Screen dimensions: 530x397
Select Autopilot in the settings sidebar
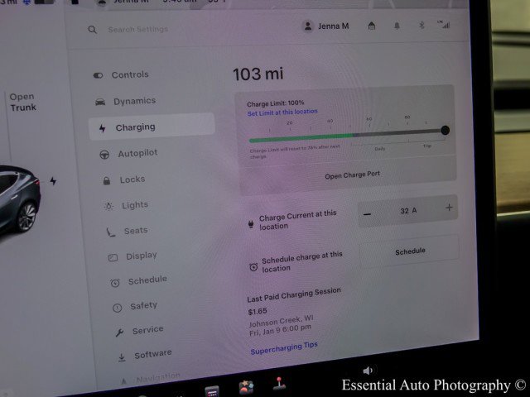137,153
